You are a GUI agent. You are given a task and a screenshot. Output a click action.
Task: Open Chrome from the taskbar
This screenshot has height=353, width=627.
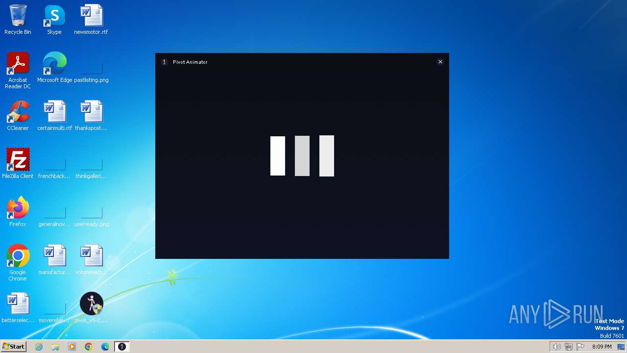pos(89,347)
